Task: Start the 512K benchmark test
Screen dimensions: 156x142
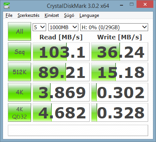Action: click(19, 72)
